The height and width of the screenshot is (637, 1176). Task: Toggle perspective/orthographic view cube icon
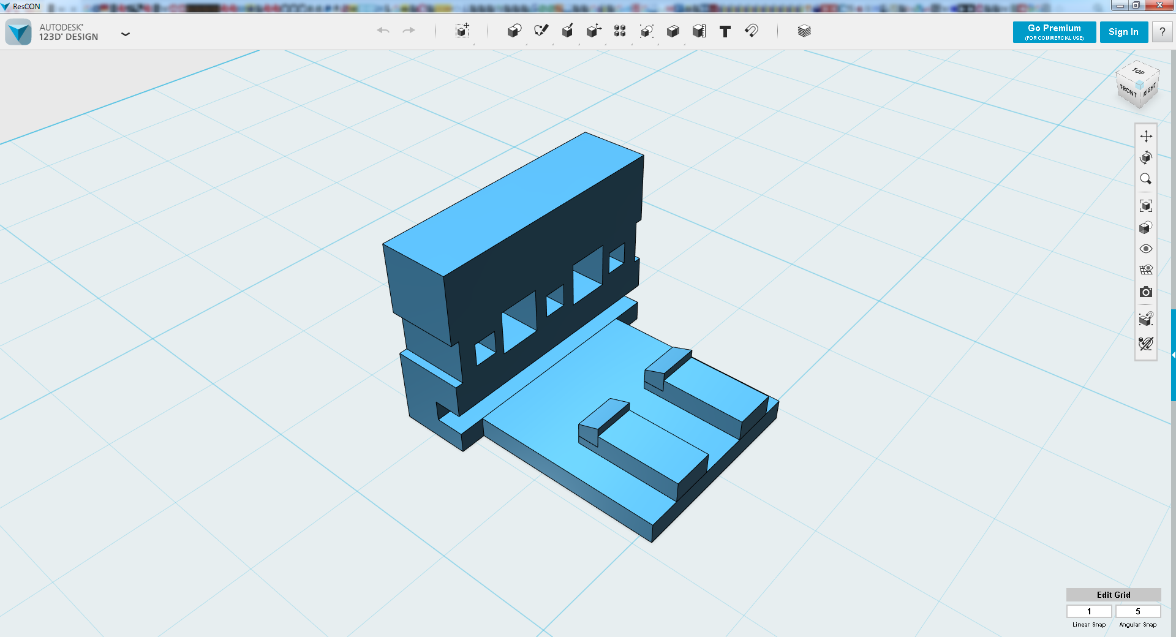coord(1146,227)
